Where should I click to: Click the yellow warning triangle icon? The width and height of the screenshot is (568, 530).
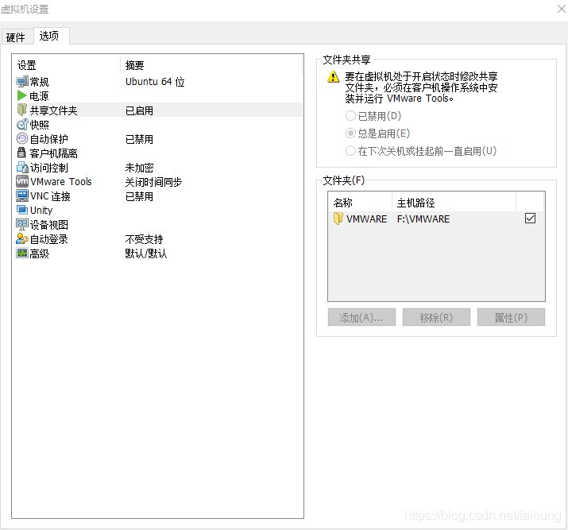[x=333, y=77]
